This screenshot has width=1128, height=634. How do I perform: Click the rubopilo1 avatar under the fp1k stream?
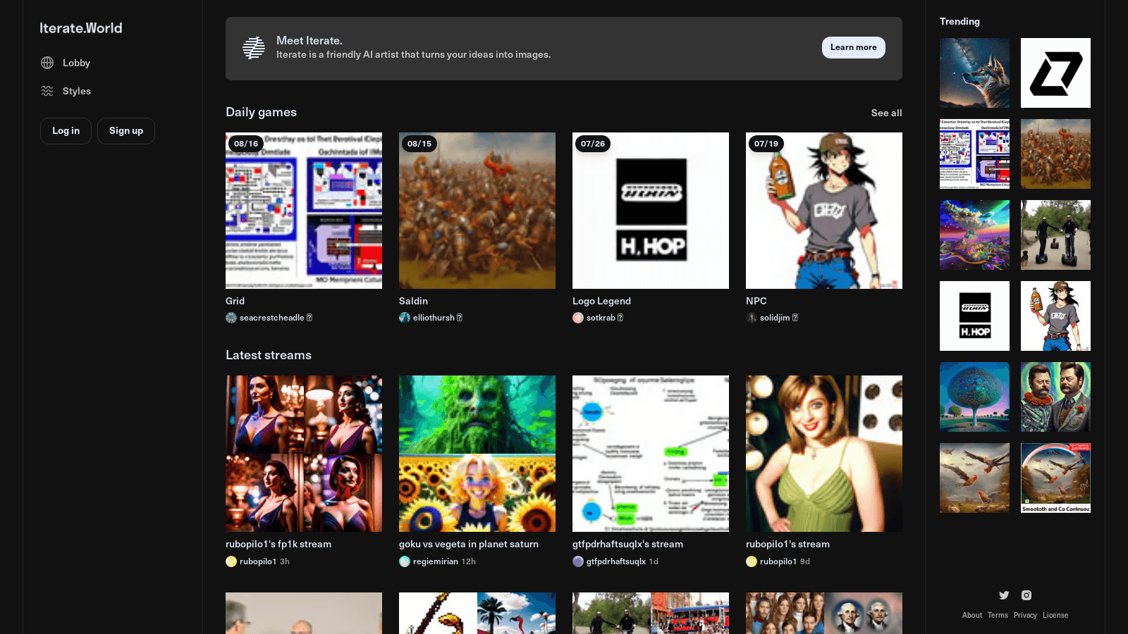(231, 561)
